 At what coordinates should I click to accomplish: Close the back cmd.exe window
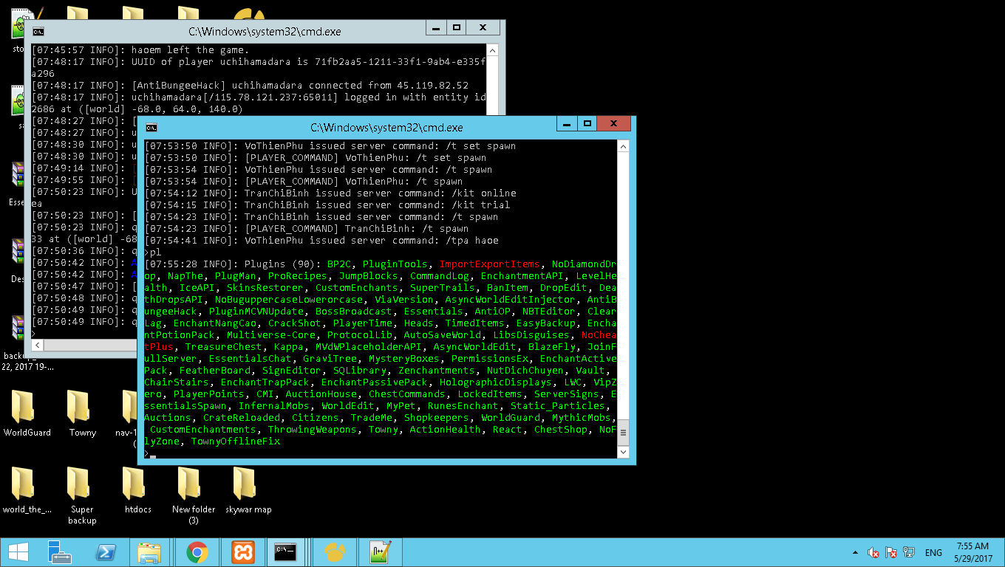pyautogui.click(x=483, y=27)
